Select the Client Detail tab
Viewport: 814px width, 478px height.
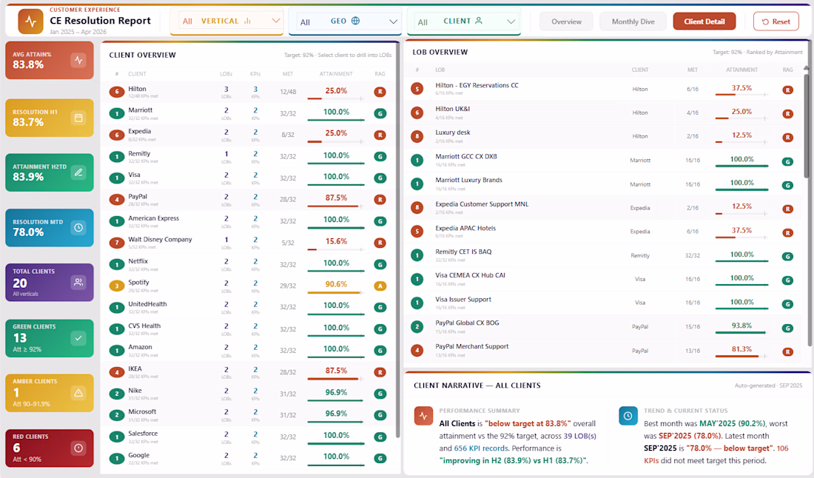point(704,21)
